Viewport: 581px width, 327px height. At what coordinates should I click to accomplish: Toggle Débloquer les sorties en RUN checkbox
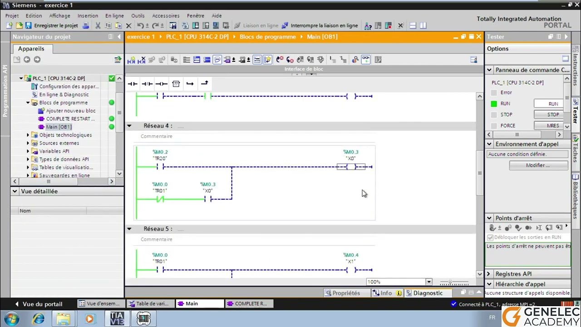coord(490,237)
